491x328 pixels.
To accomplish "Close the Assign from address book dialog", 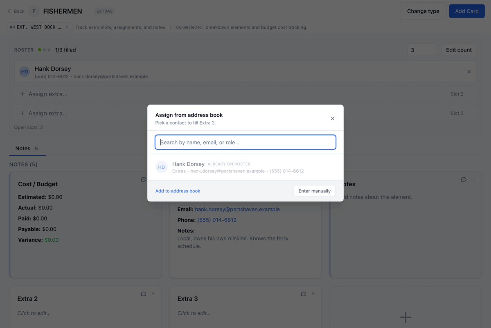I will [332, 118].
